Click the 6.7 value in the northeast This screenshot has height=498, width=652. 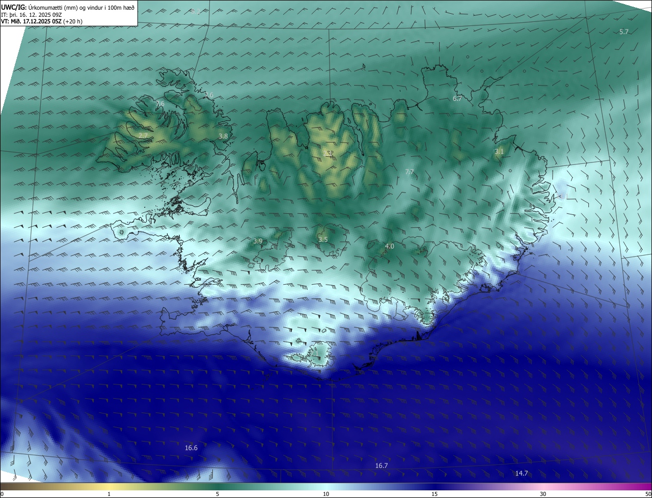click(457, 98)
